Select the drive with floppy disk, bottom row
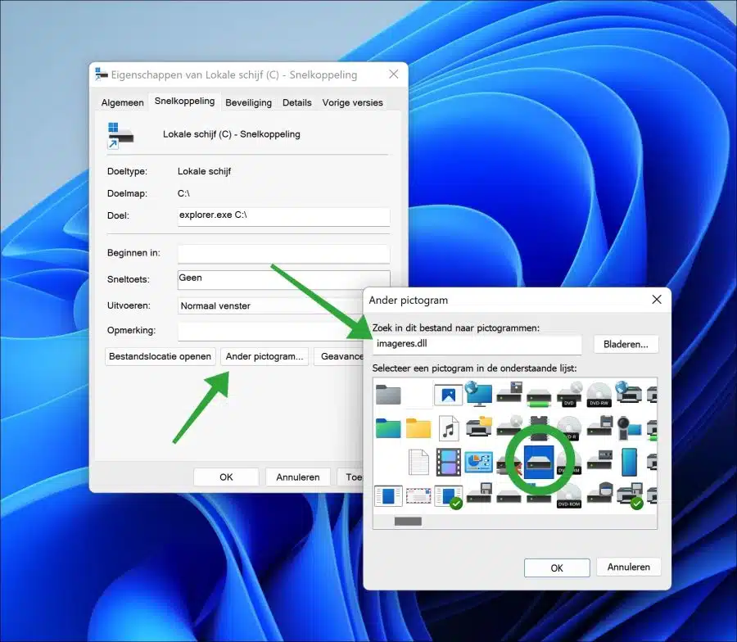The image size is (737, 642). coord(479,494)
